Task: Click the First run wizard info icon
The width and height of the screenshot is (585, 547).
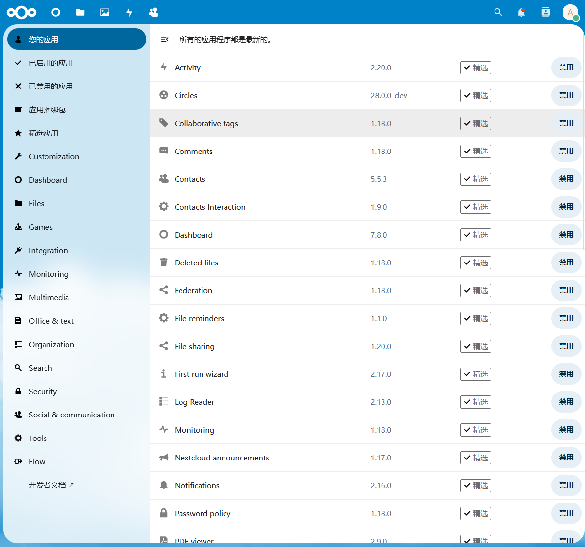Action: [164, 373]
